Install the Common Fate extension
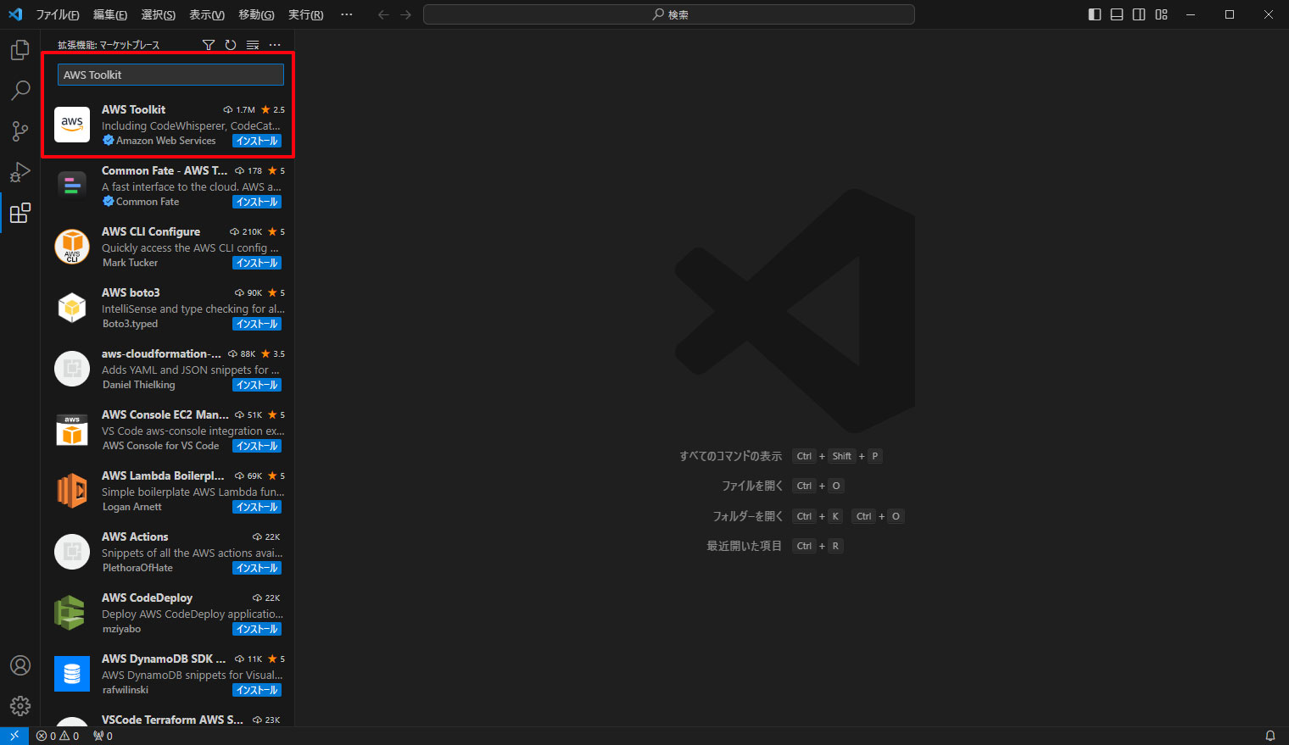This screenshot has width=1289, height=745. (x=257, y=202)
